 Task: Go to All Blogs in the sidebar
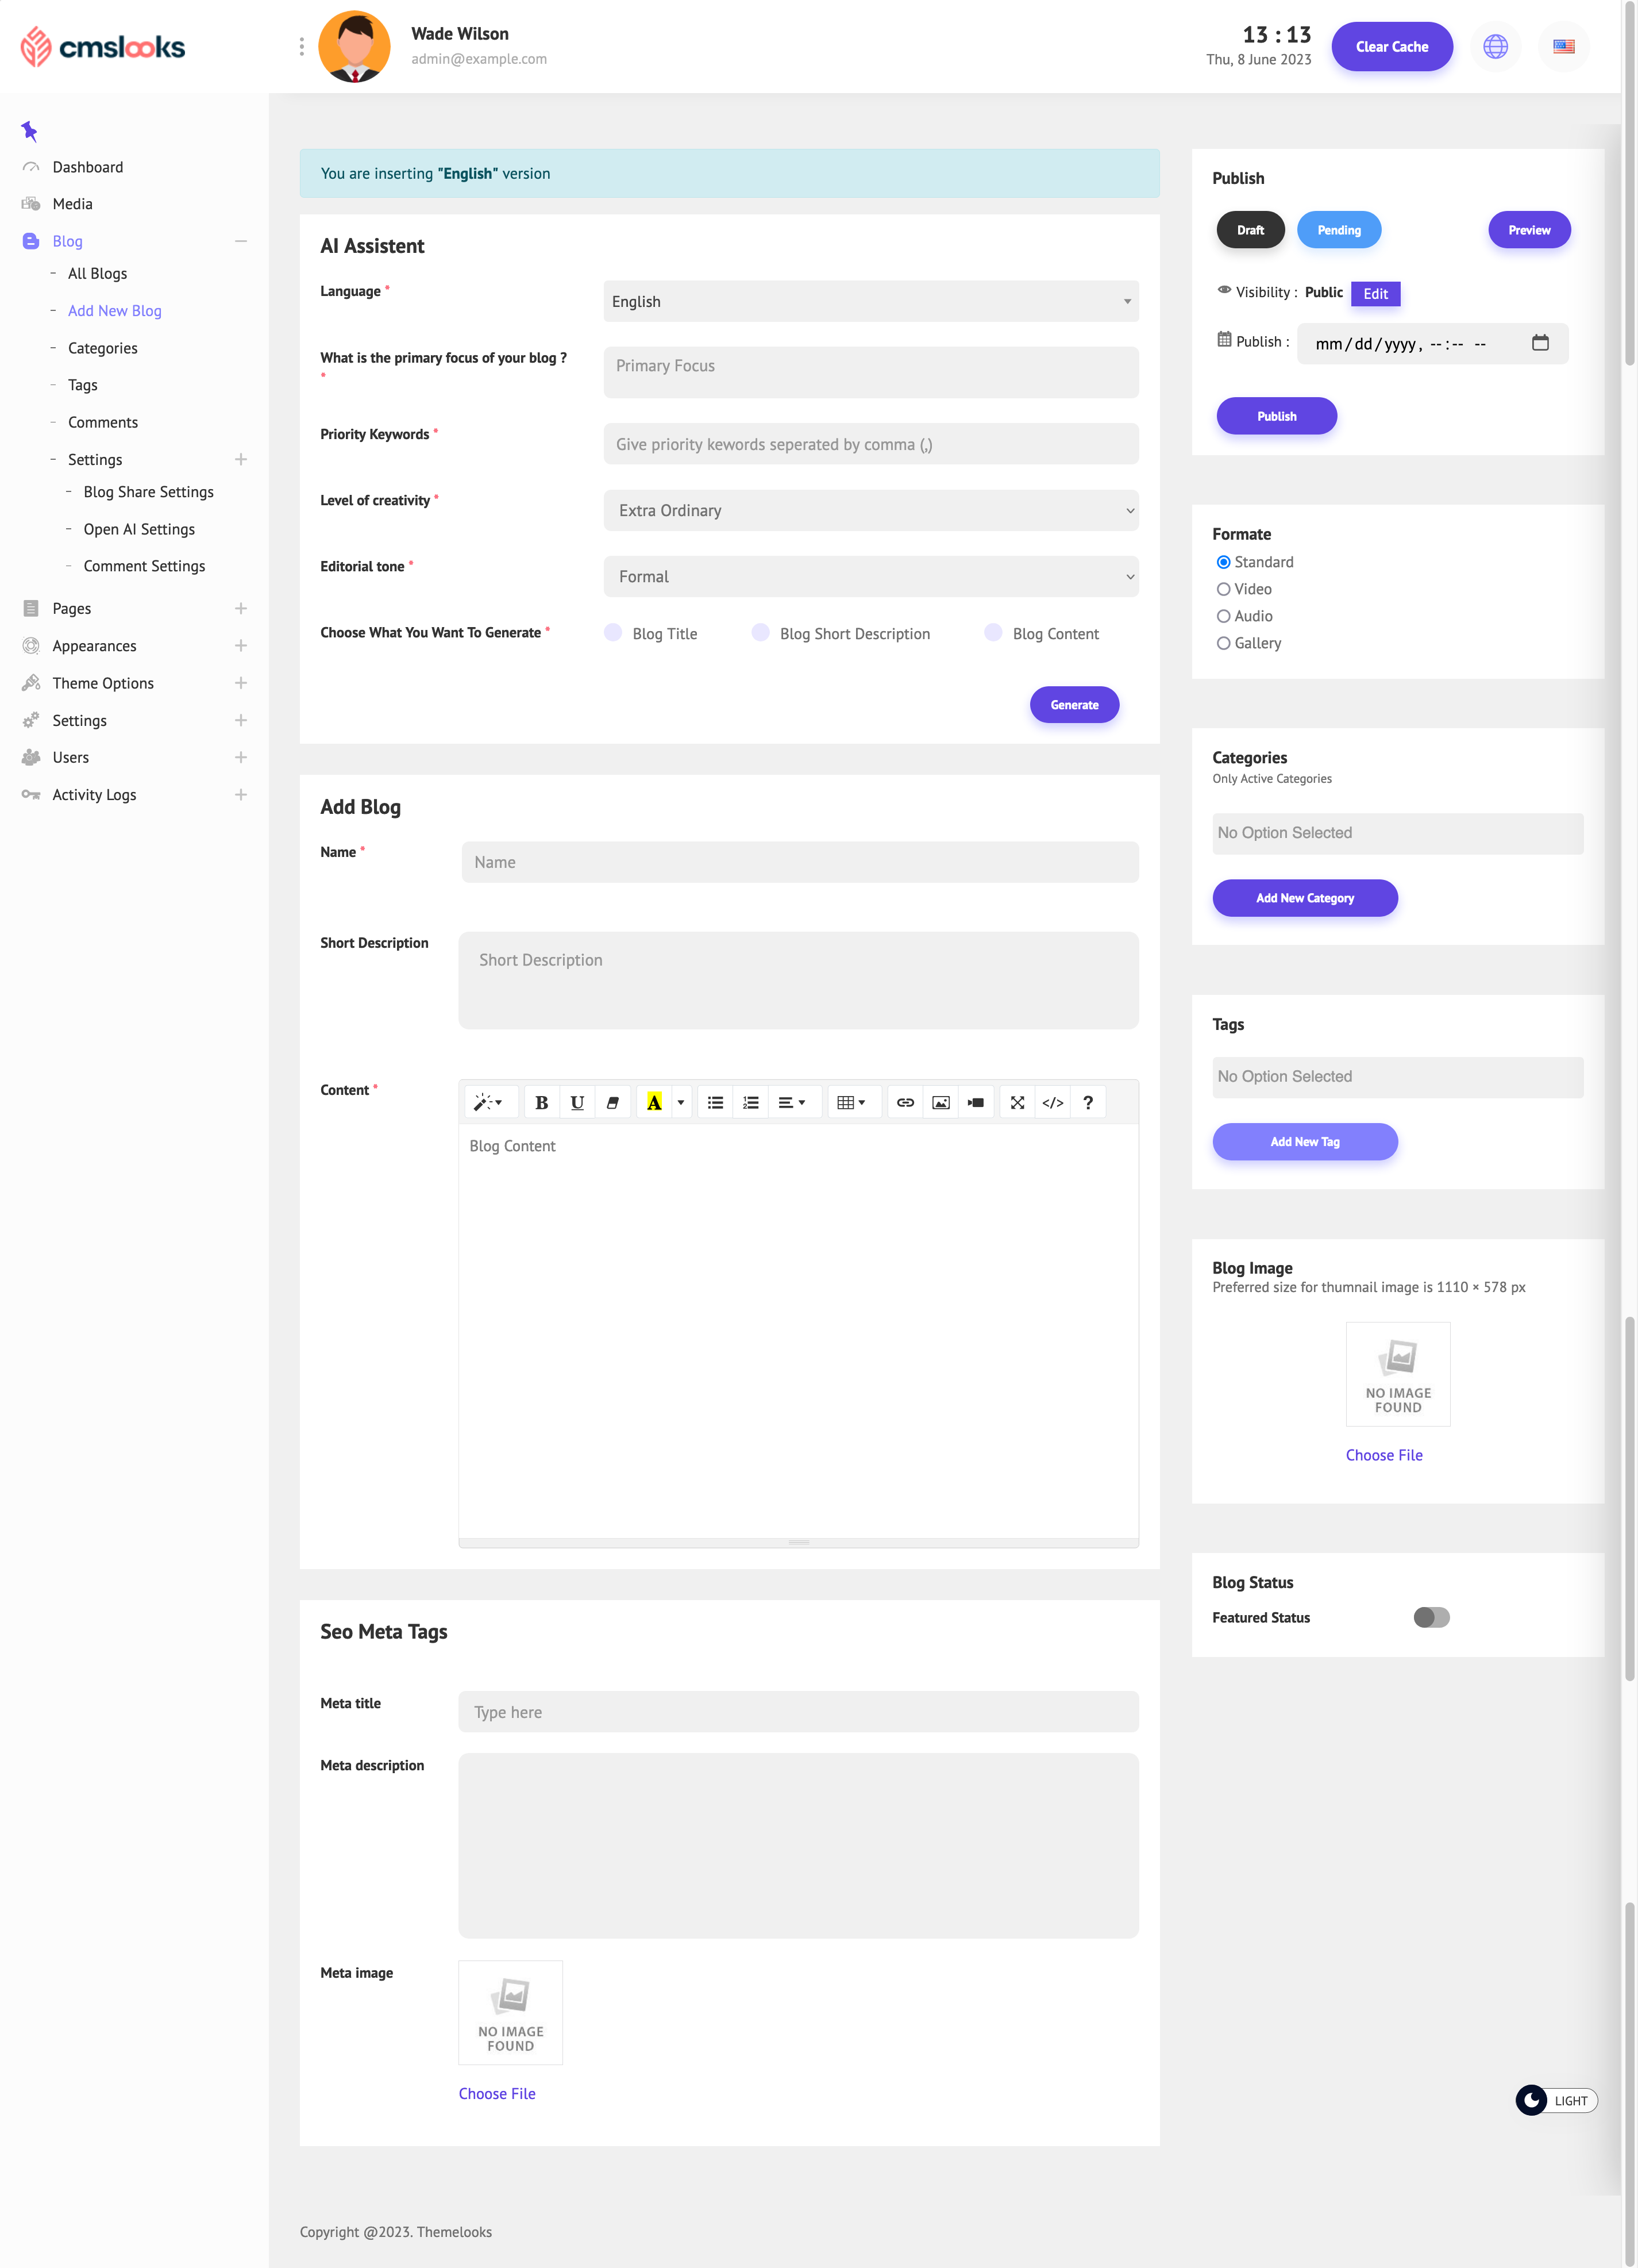pyautogui.click(x=97, y=273)
